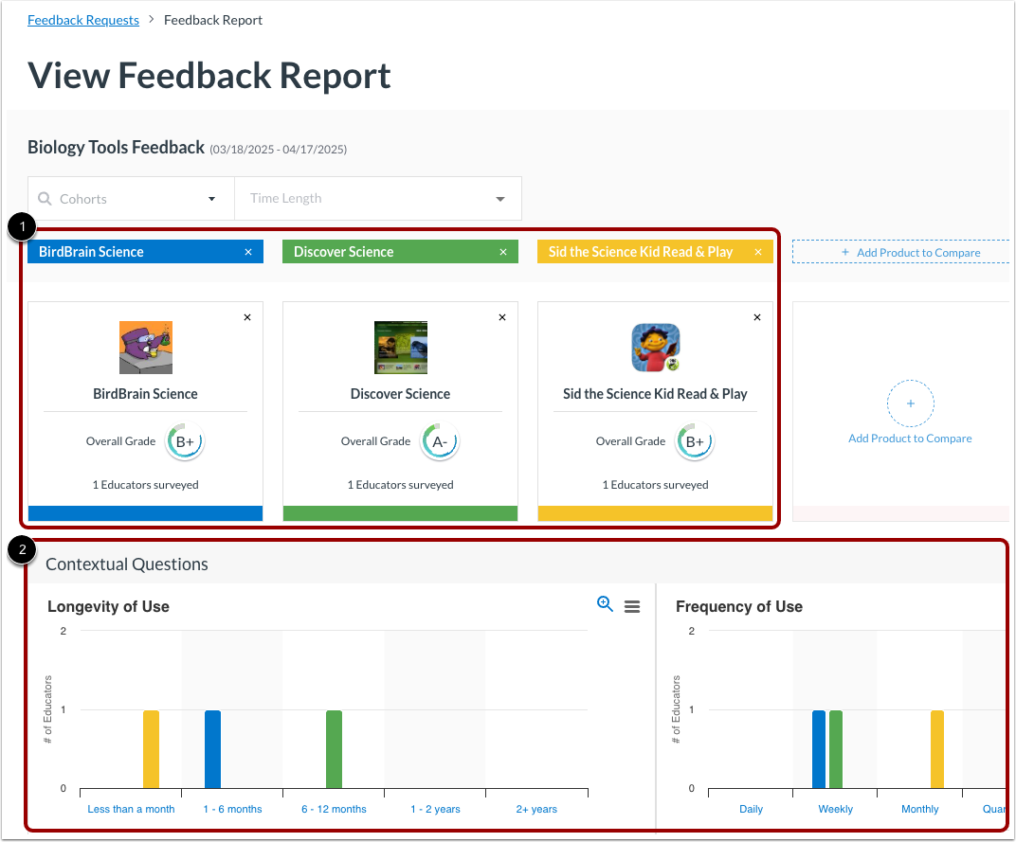Remove the Sid the Science Kid yellow tag
Viewport: 1016px width, 842px height.
758,252
